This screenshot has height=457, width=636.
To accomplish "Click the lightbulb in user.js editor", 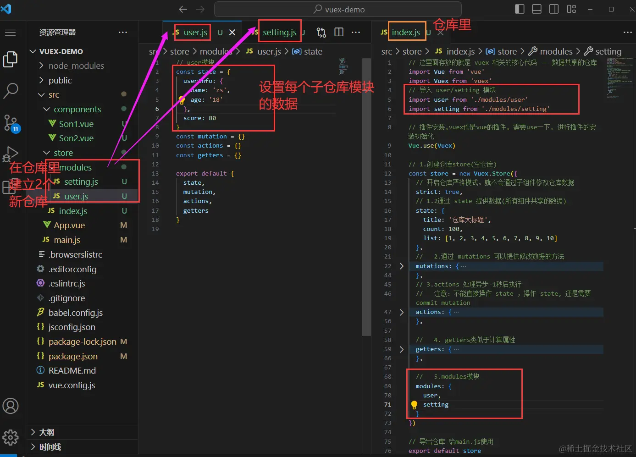I will pyautogui.click(x=182, y=99).
